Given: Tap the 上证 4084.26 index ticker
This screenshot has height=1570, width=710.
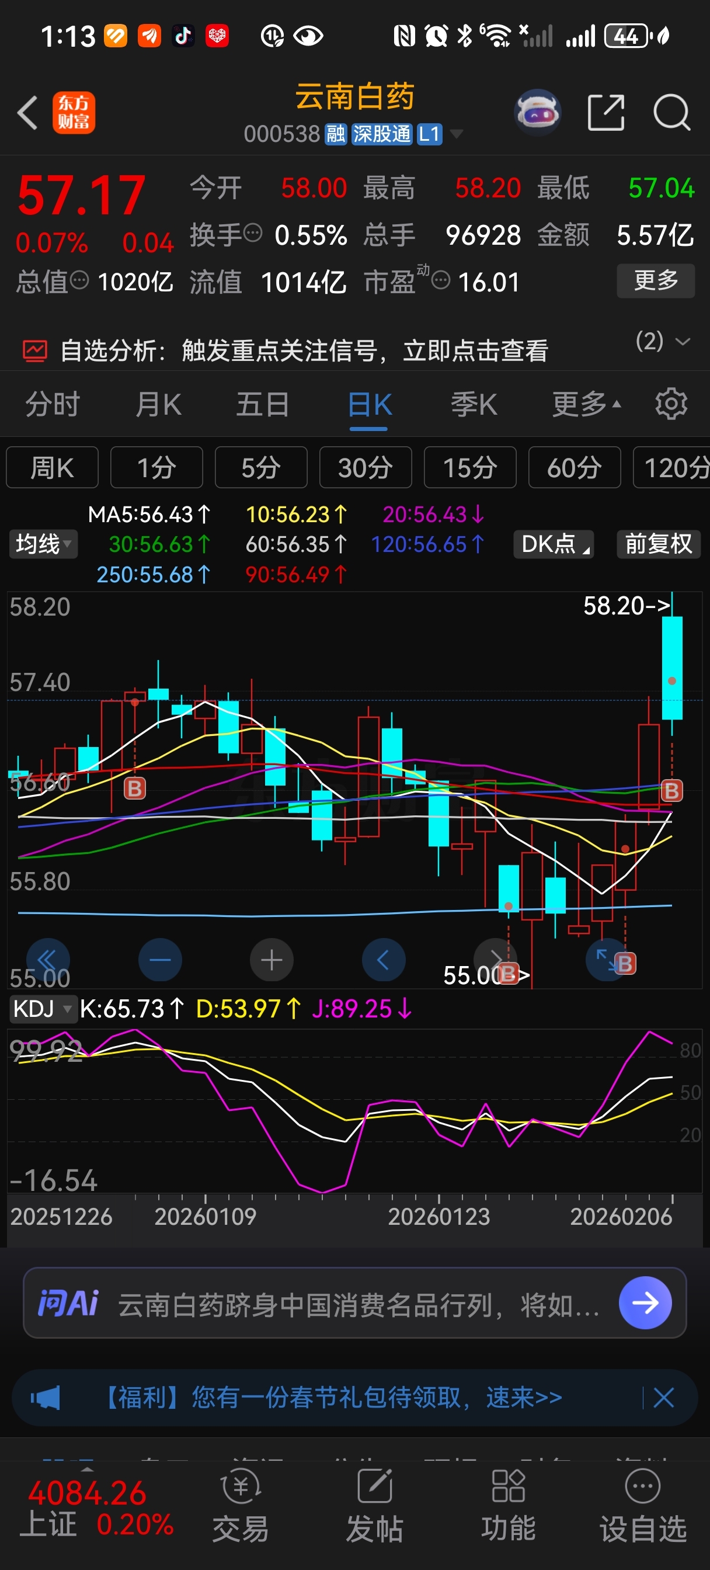Looking at the screenshot, I should pos(98,1508).
